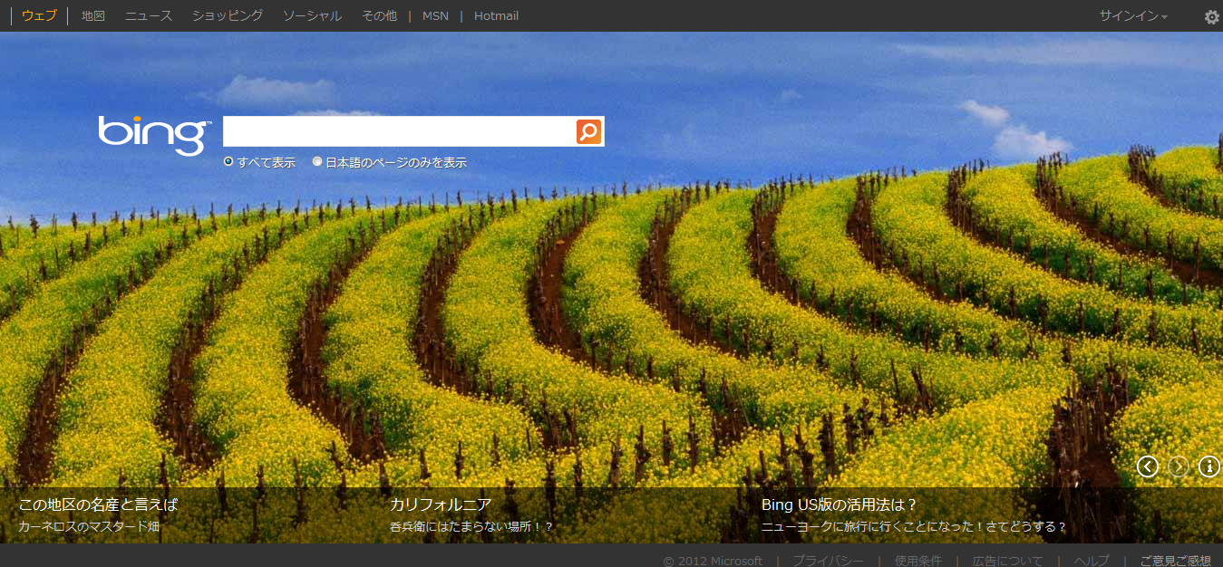This screenshot has height=567, width=1223.
Task: Open the ニュース section
Action: coord(149,16)
